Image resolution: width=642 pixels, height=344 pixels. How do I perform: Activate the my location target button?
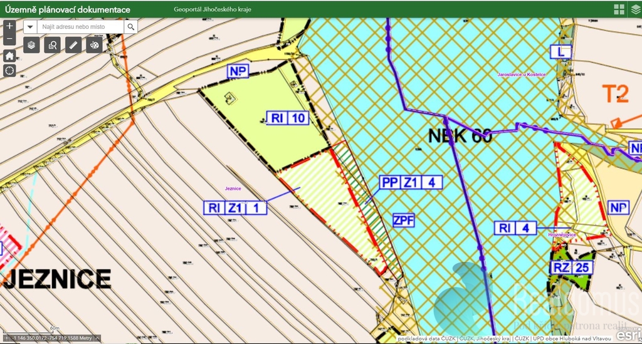[9, 70]
